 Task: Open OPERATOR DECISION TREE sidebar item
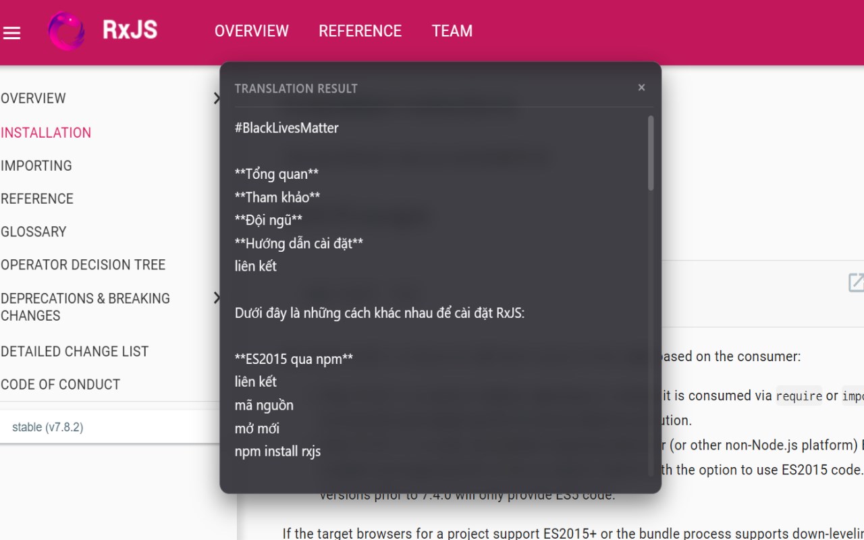[83, 265]
